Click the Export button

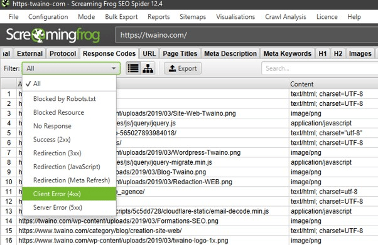tap(183, 68)
